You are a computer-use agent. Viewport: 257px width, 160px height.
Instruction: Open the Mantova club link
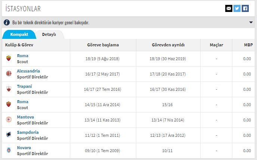[25, 117]
